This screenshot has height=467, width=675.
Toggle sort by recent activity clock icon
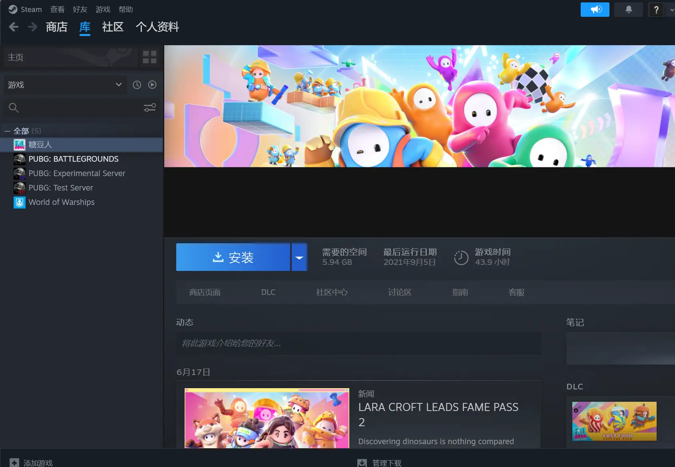click(x=137, y=85)
